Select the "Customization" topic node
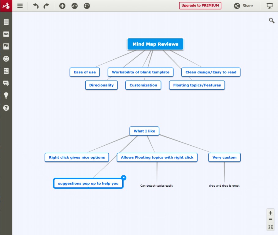Image resolution: width=278 pixels, height=235 pixels. [x=143, y=85]
